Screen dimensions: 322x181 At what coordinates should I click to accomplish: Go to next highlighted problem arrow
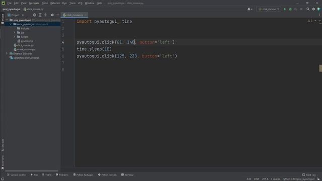point(319,21)
